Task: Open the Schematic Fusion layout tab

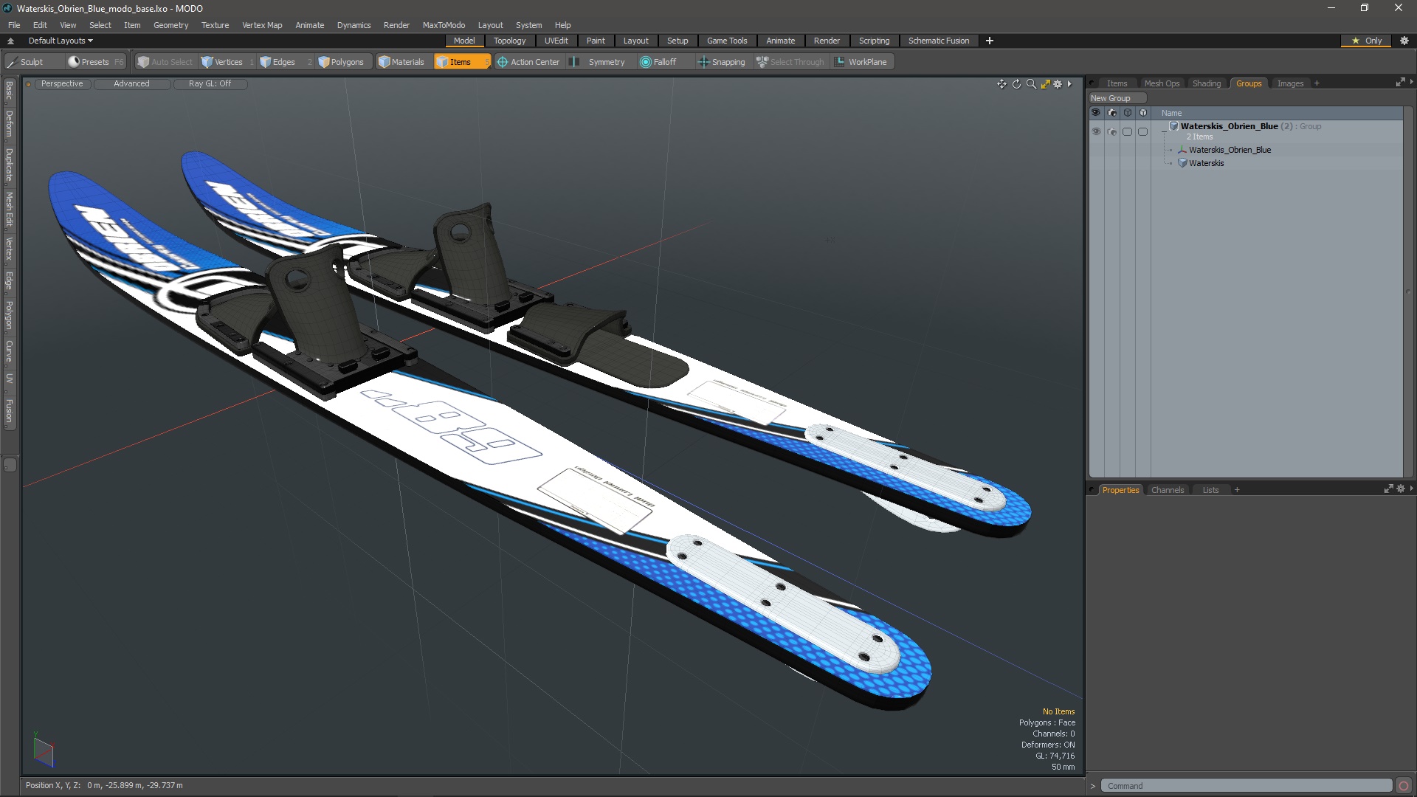Action: pos(939,41)
